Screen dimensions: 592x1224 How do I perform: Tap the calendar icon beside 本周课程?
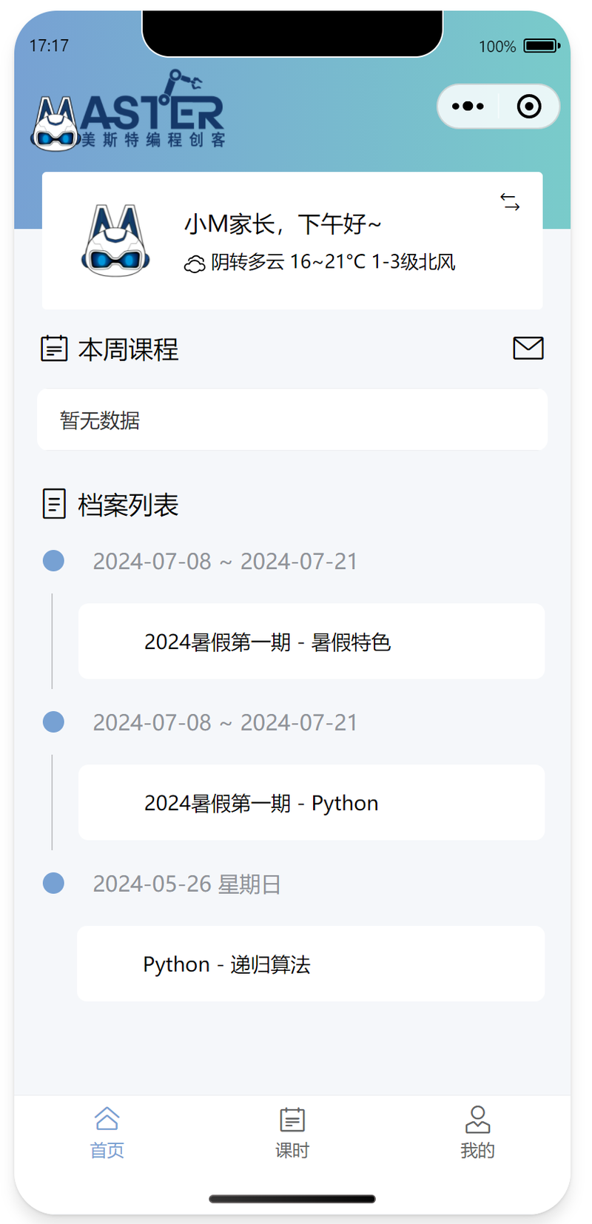(54, 348)
